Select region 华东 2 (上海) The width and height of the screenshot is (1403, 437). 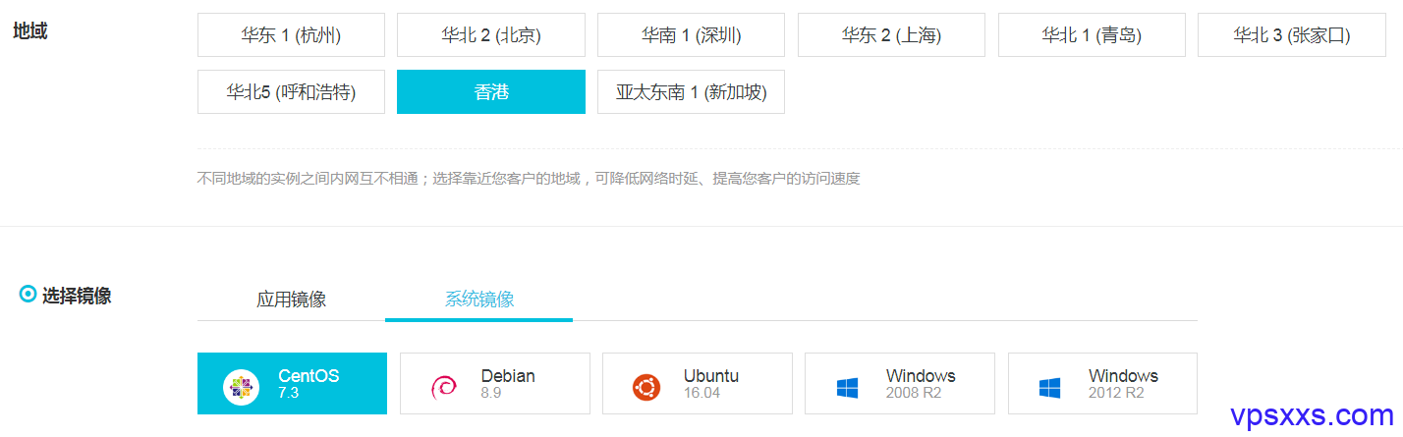(x=891, y=35)
